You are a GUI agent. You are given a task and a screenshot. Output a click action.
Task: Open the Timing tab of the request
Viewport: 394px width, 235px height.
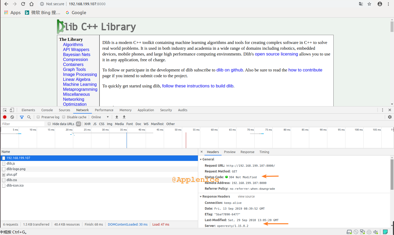(x=264, y=152)
